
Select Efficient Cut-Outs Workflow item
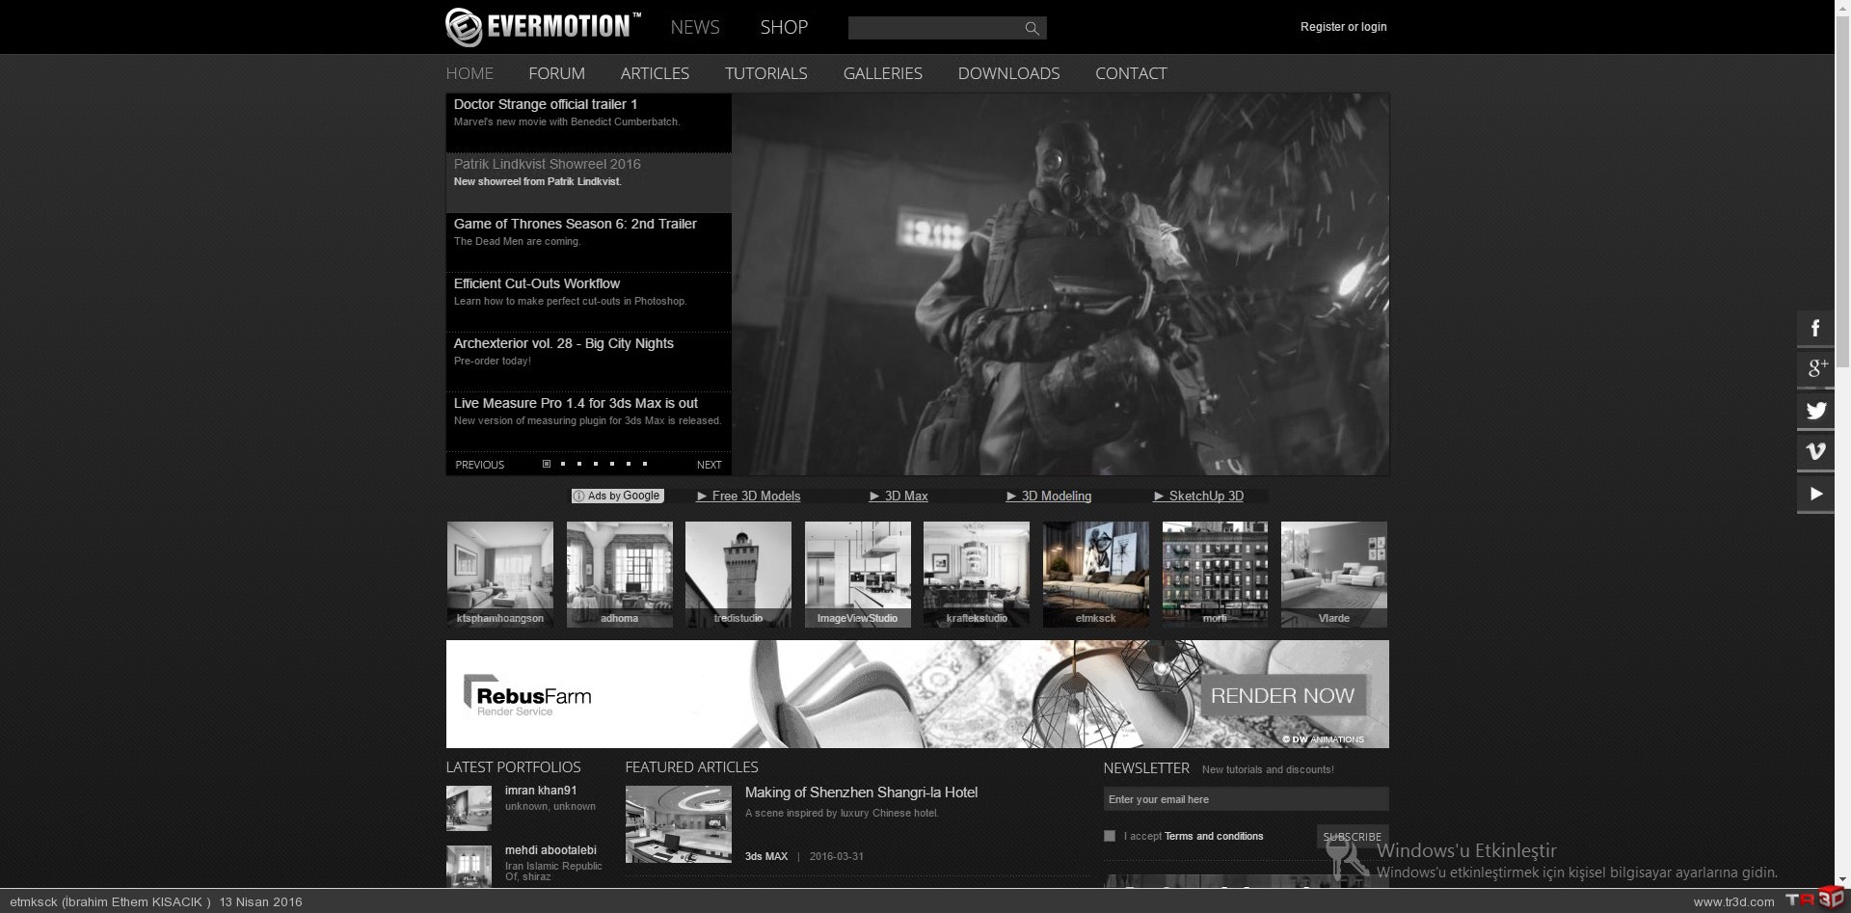tap(588, 302)
